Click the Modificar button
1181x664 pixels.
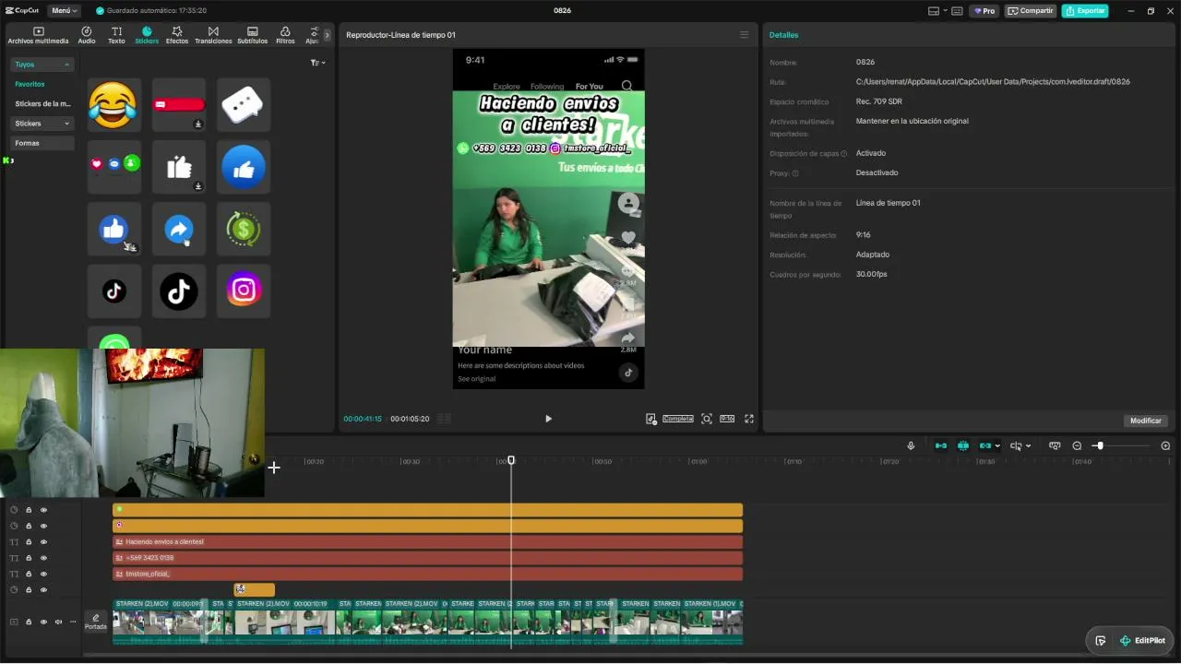(1146, 421)
